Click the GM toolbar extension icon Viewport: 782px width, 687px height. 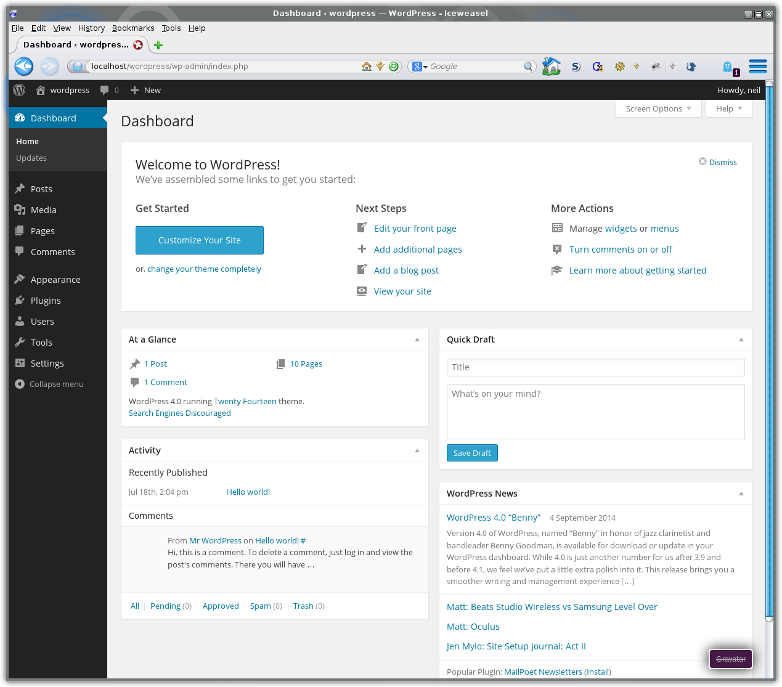point(598,66)
